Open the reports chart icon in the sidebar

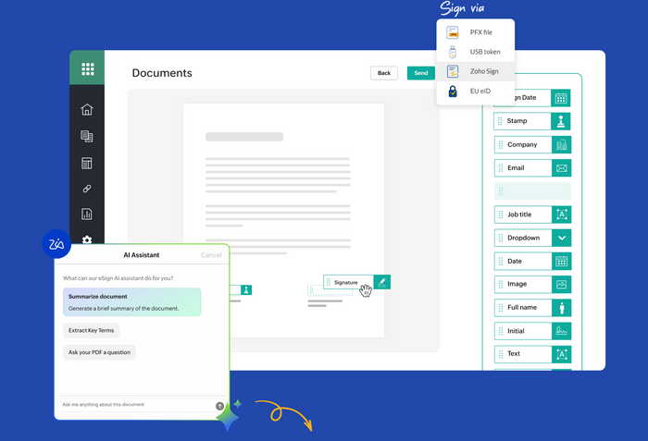click(87, 214)
